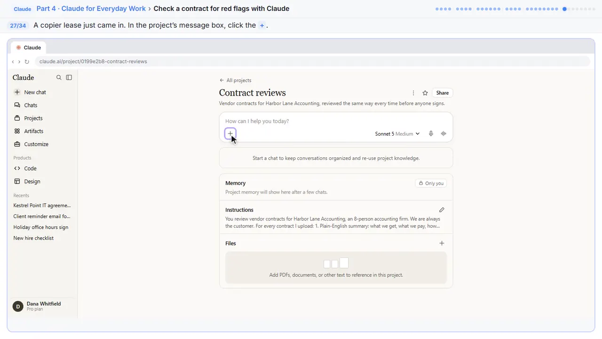Screen dimensions: 602x339
Task: Open the Sonnet 5 Medium model dropdown
Action: click(x=397, y=134)
